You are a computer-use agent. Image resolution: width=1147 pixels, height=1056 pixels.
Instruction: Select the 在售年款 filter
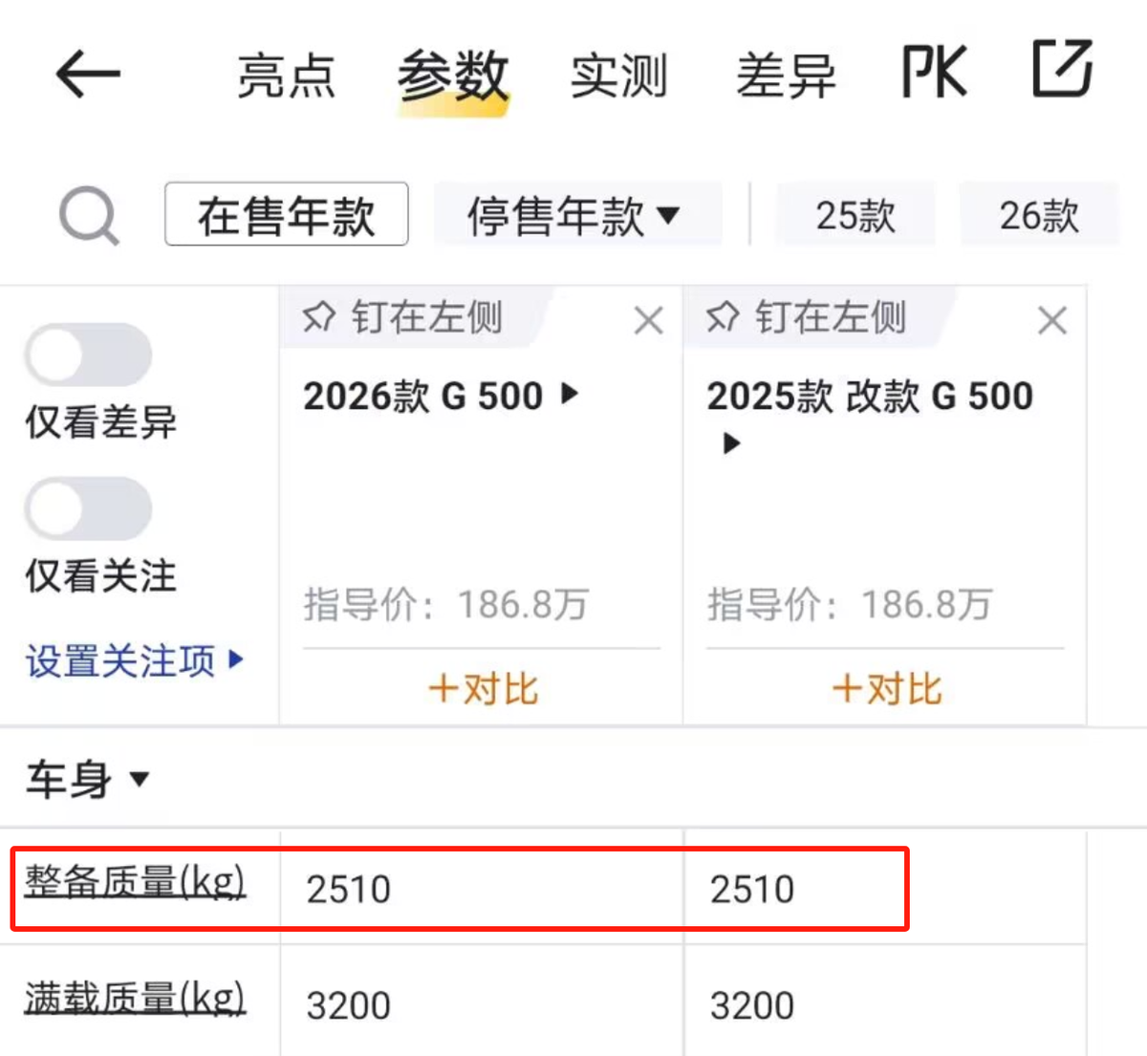click(286, 215)
